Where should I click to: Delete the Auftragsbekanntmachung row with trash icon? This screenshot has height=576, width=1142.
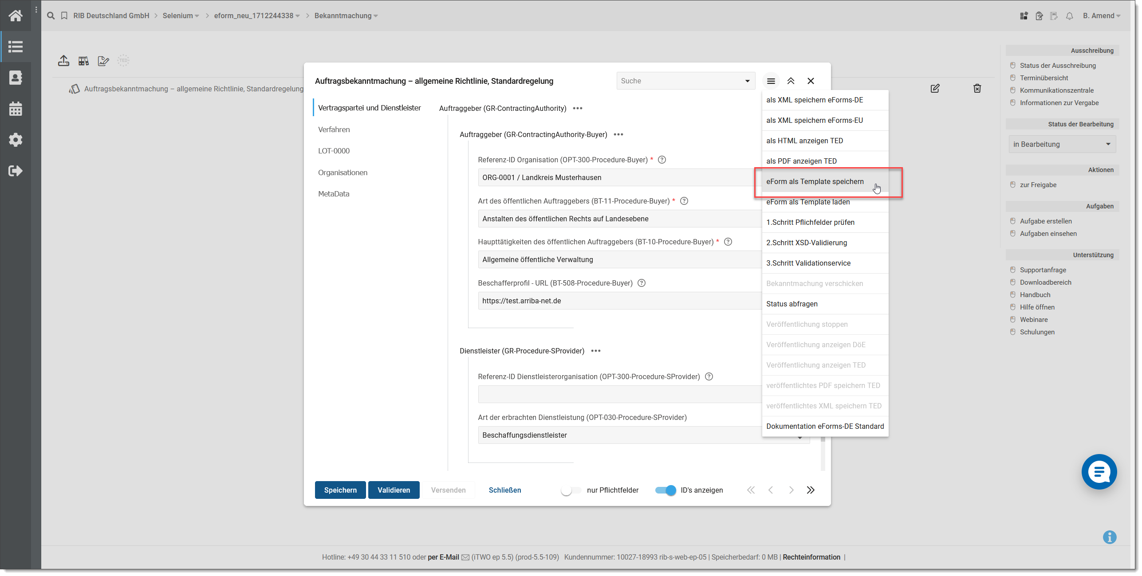tap(977, 88)
